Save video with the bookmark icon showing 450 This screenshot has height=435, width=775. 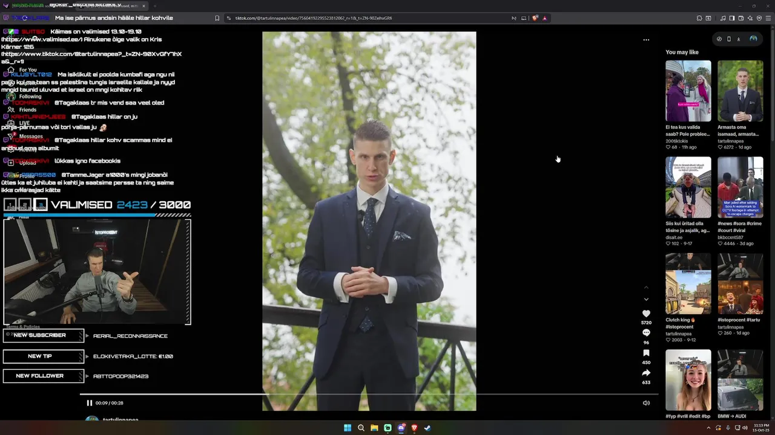[646, 353]
